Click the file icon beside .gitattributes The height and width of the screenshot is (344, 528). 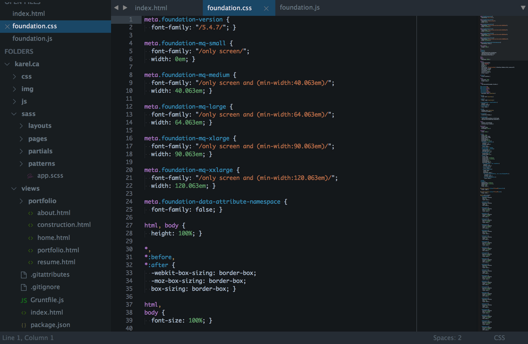pyautogui.click(x=24, y=275)
